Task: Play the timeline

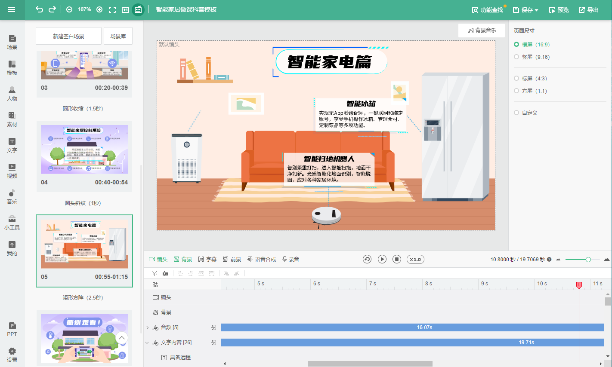Action: tap(382, 259)
